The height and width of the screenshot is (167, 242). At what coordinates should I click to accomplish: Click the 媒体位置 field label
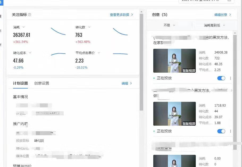coord(23,156)
